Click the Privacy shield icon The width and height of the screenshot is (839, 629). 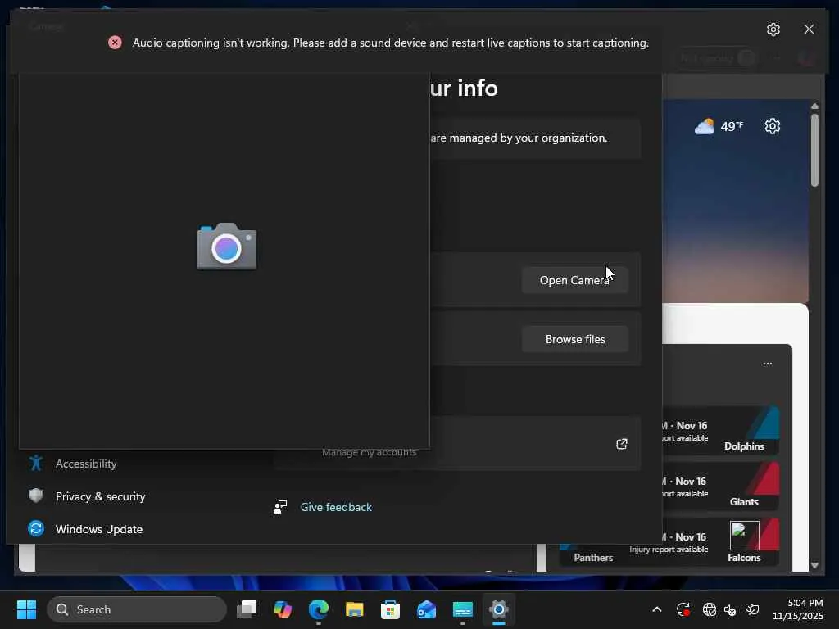[x=36, y=496]
